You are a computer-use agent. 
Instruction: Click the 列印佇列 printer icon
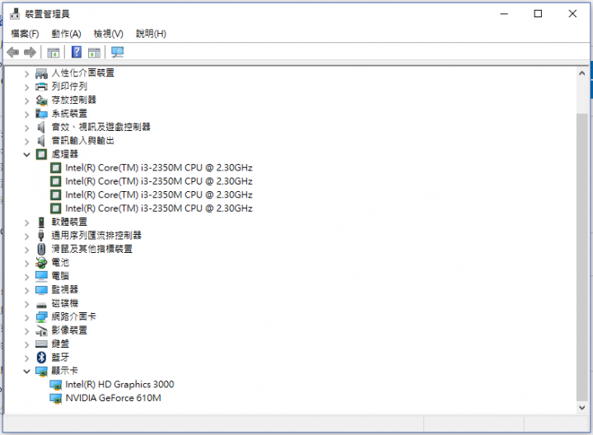(x=41, y=87)
